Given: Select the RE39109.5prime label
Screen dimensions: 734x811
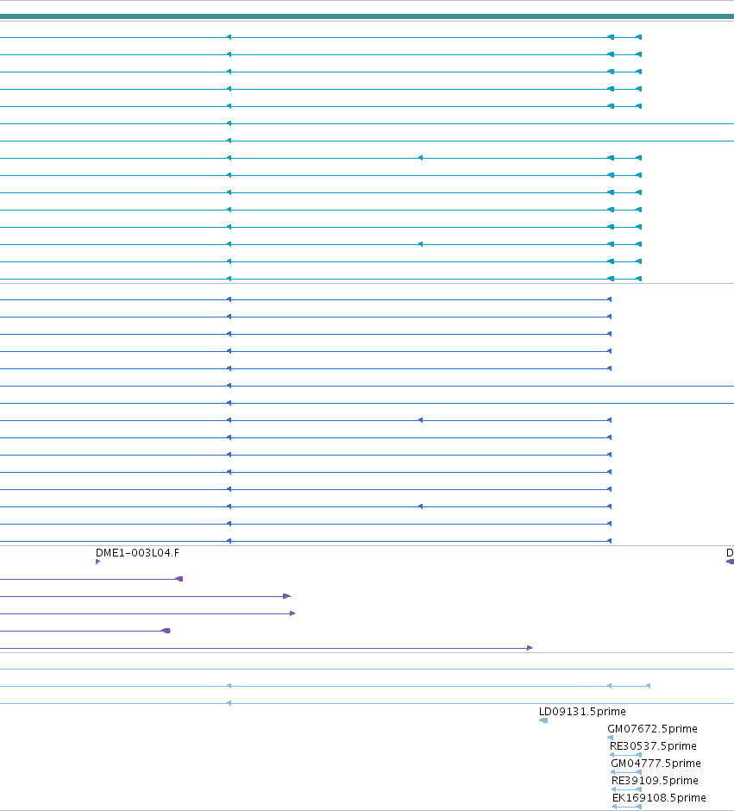Looking at the screenshot, I should tap(655, 781).
